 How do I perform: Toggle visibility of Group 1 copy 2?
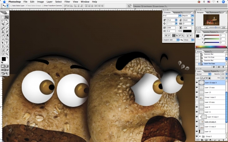coord(197,97)
